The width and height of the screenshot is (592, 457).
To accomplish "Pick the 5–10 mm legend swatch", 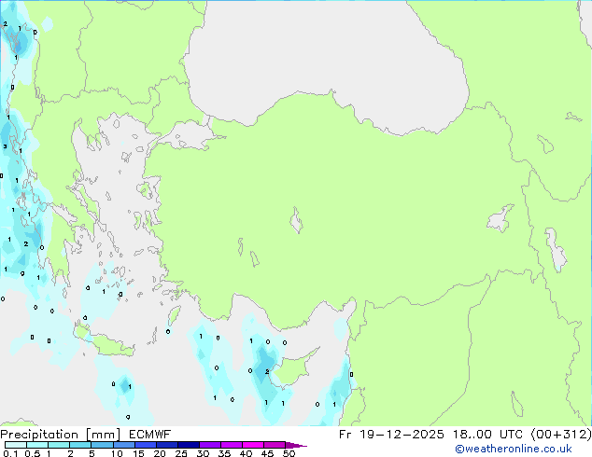I will click(102, 445).
